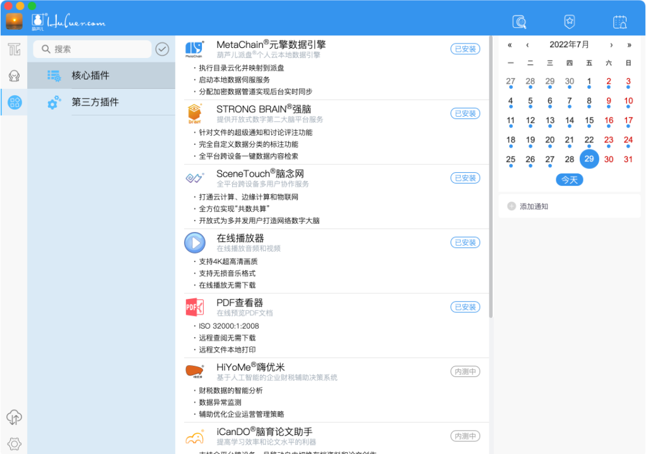
Task: Select July 13 on the calendar
Action: point(550,120)
